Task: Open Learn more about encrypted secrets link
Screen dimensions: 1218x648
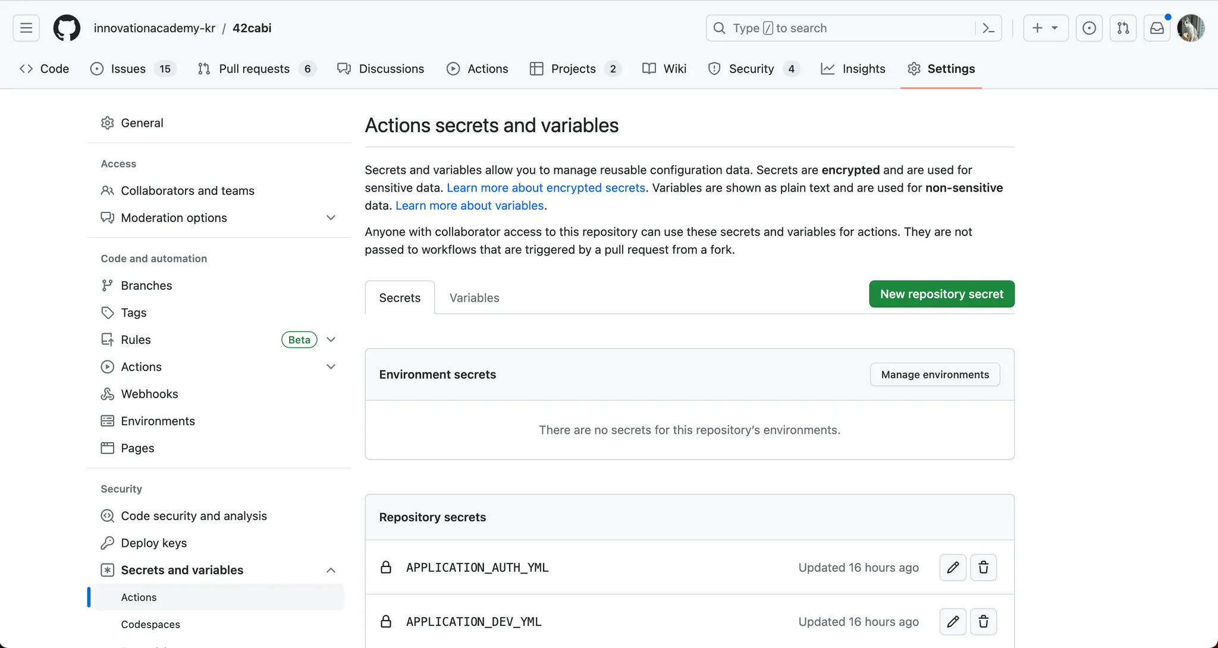Action: (545, 188)
